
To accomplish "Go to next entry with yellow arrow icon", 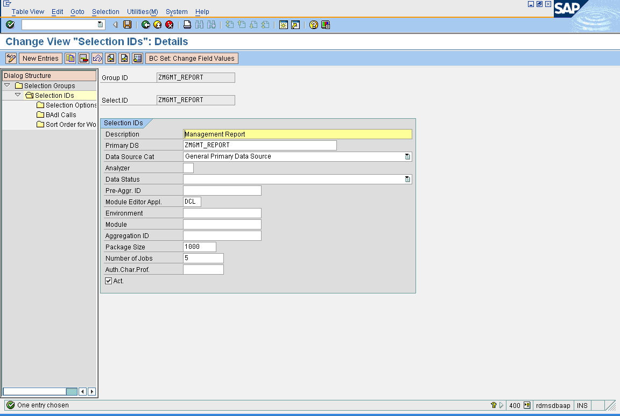I will 124,58.
